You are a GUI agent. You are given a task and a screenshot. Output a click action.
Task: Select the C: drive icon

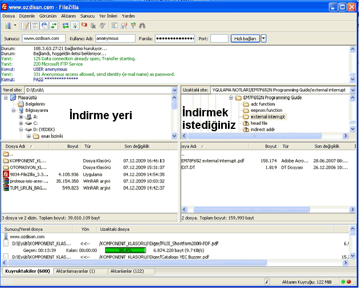click(28, 123)
